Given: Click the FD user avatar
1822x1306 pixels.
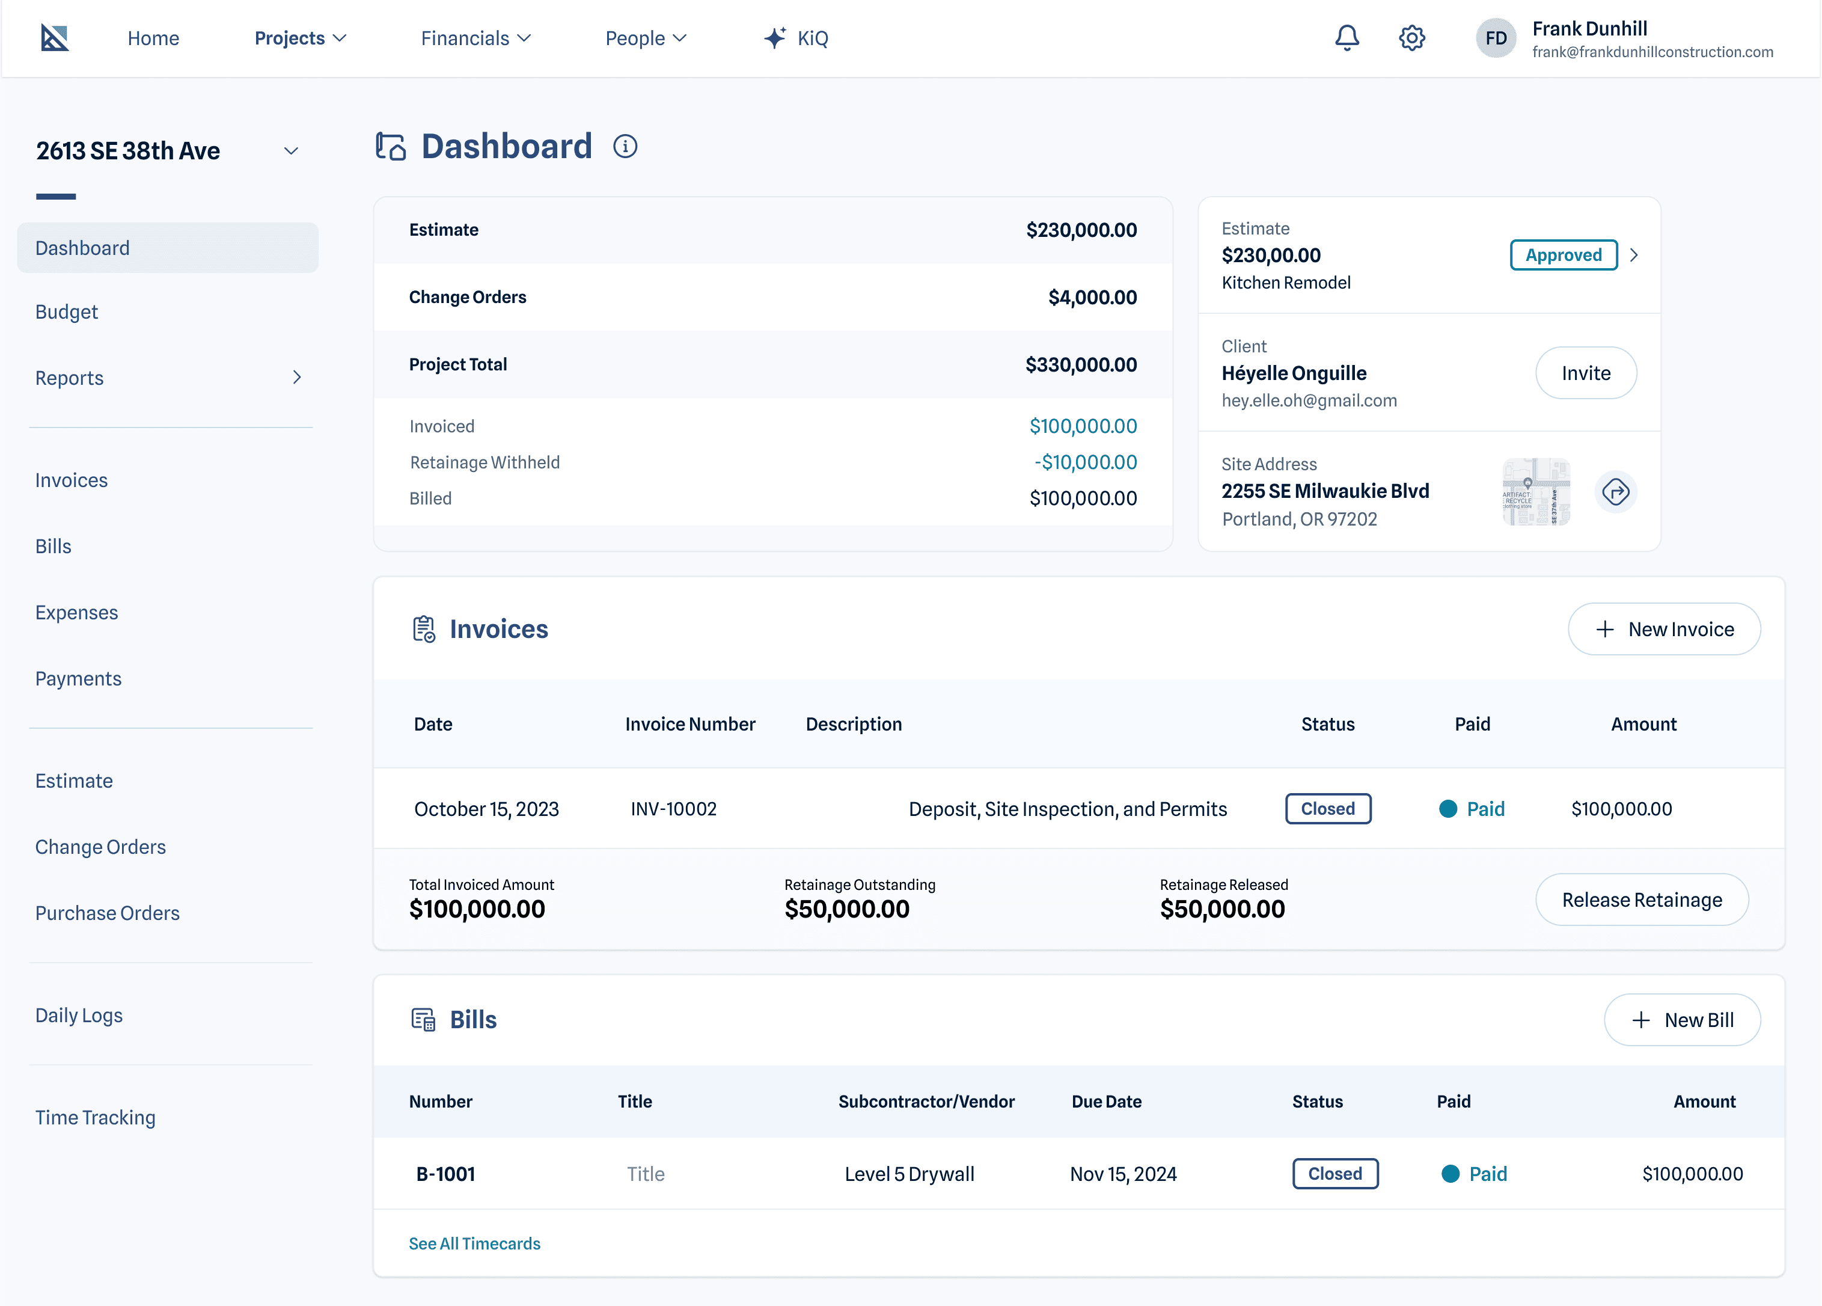Looking at the screenshot, I should pos(1496,38).
